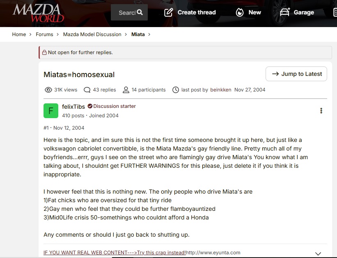This screenshot has height=258, width=337.
Task: Open post options three-dot menu
Action: 321,111
